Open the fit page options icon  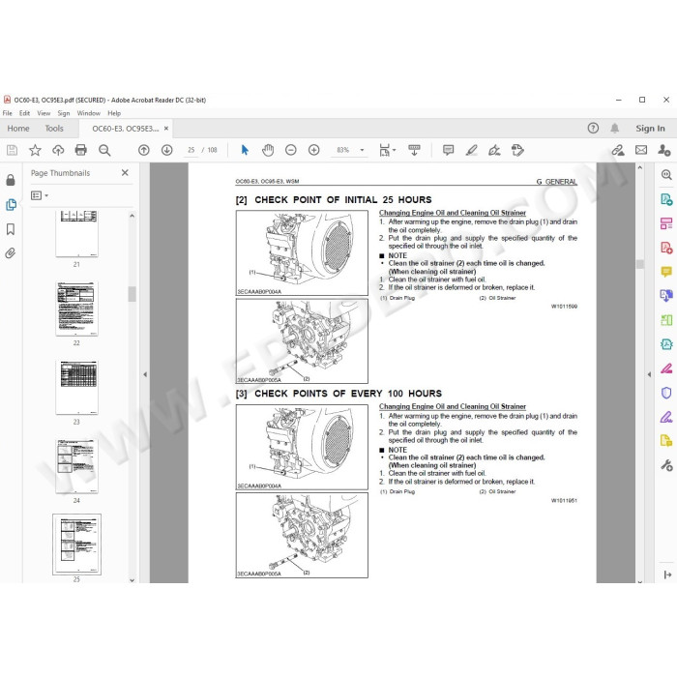pyautogui.click(x=385, y=150)
